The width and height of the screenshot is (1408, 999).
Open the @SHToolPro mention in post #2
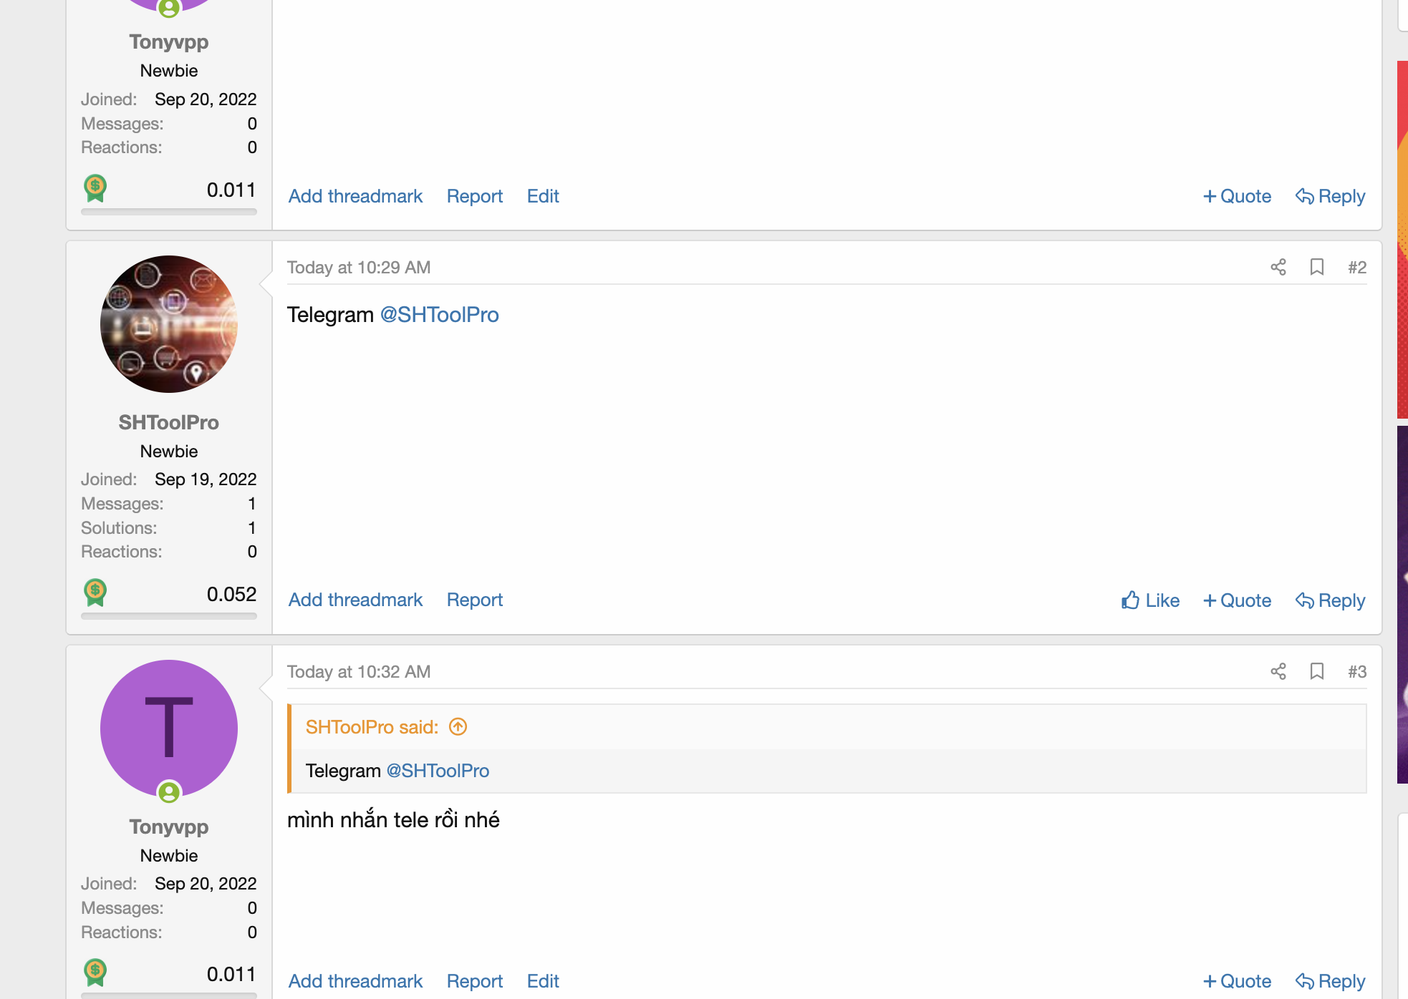click(x=439, y=315)
